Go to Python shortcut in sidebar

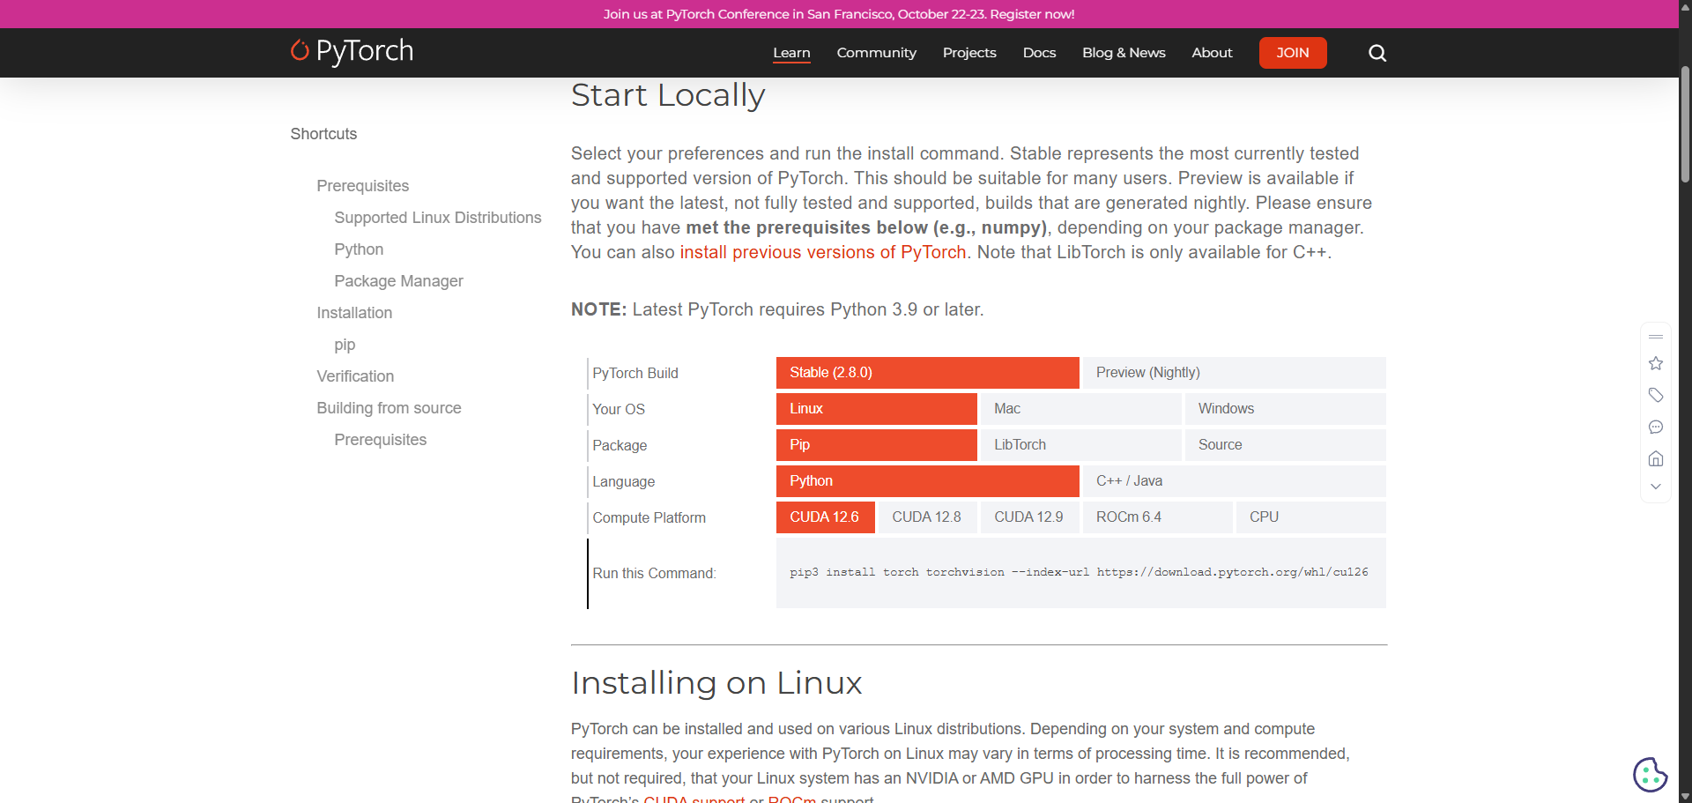[x=359, y=249]
